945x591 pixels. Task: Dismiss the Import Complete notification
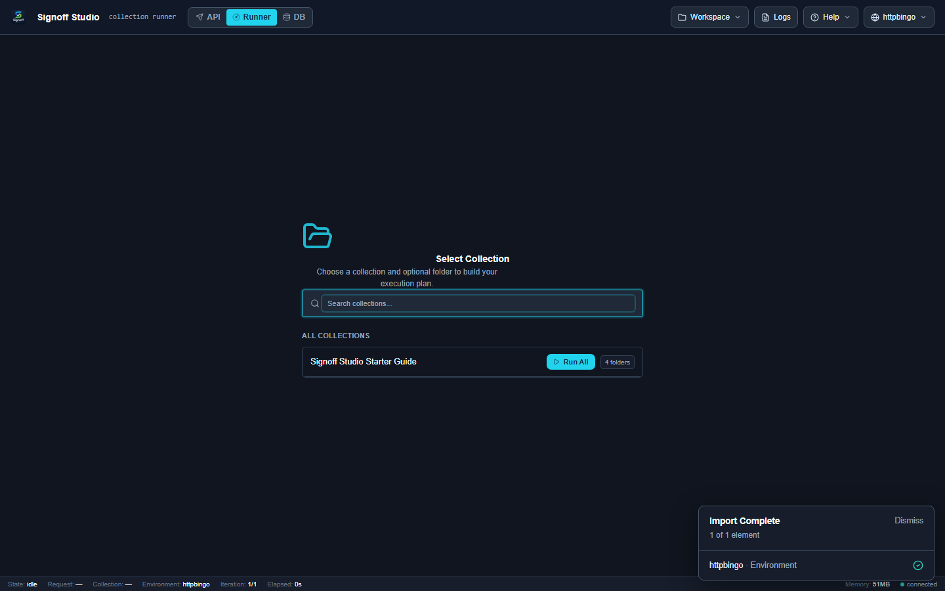[x=909, y=520]
